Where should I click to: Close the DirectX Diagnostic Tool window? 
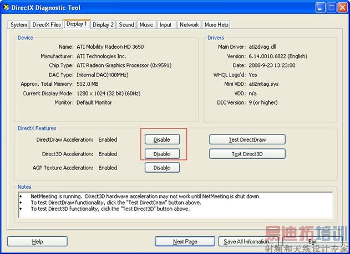tap(342, 8)
